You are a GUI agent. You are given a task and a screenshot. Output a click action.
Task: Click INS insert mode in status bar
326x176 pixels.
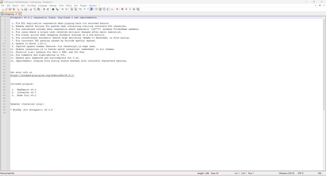point(319,173)
